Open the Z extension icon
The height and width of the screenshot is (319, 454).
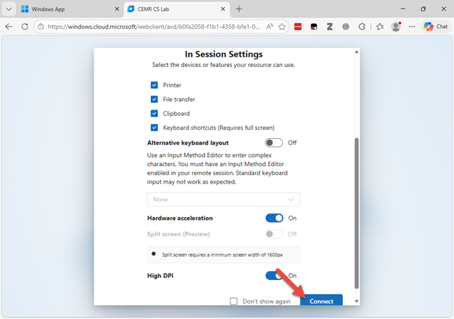[x=330, y=27]
